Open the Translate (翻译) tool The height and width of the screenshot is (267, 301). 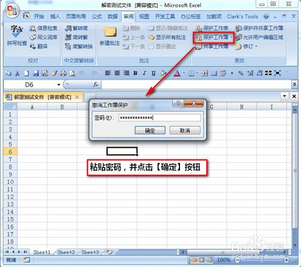coord(39,46)
